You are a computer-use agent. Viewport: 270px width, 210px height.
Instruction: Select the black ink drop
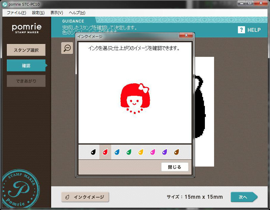point(93,152)
